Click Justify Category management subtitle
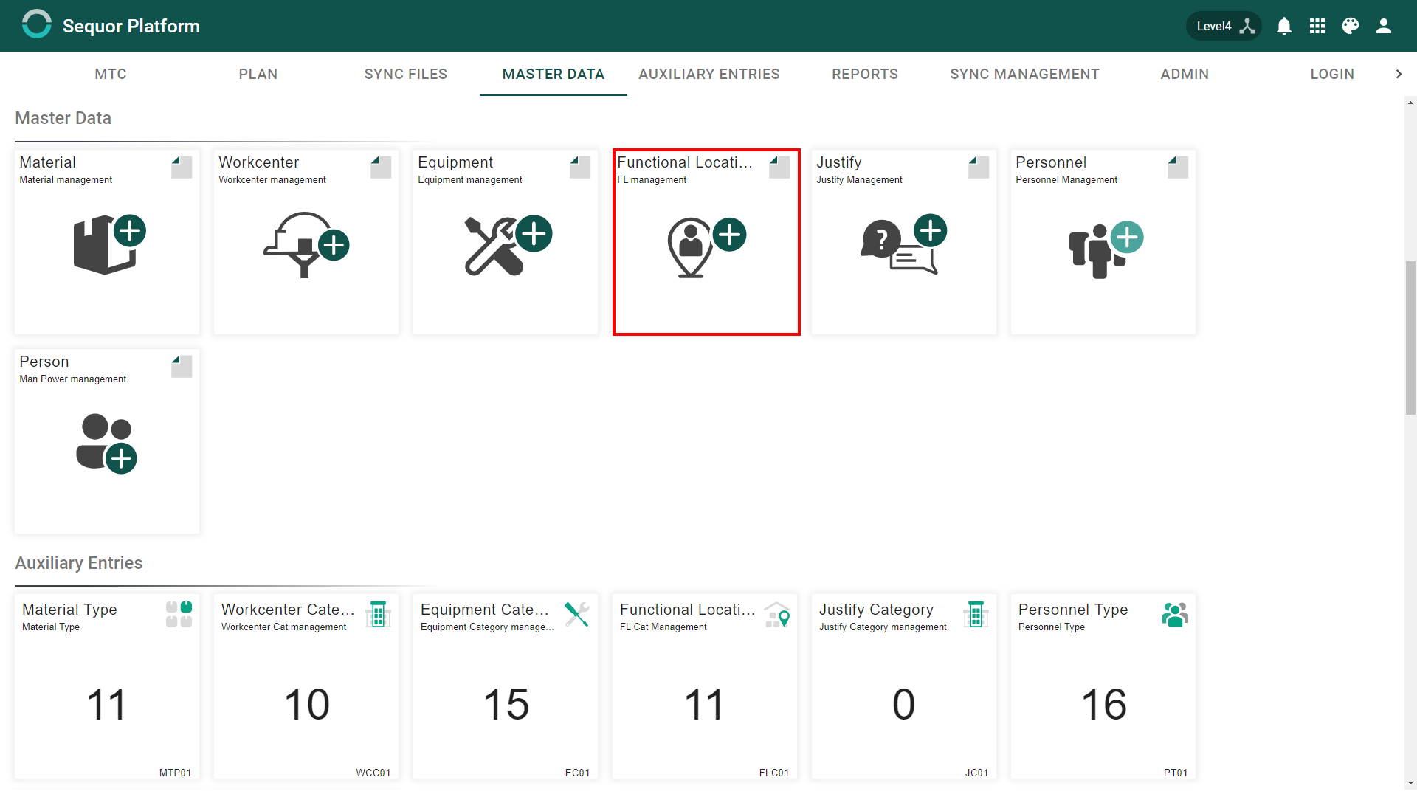 883,627
